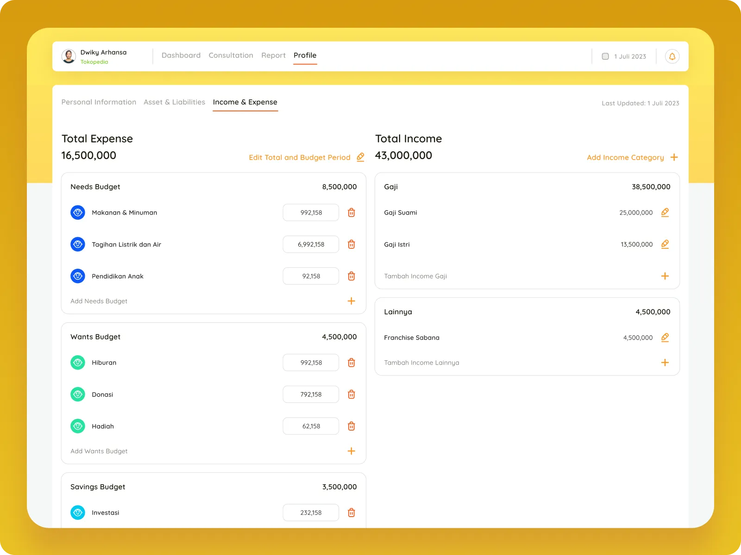Edit the Gaji Istri income amount
741x555 pixels.
tap(665, 244)
